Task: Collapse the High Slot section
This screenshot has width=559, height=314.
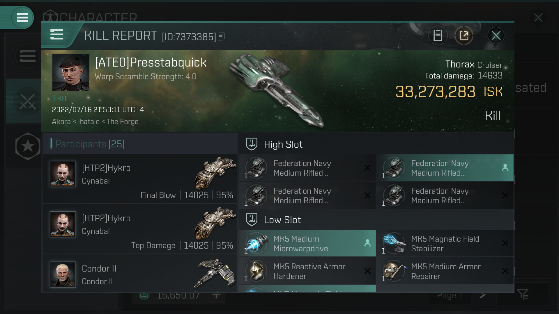Action: click(x=283, y=144)
